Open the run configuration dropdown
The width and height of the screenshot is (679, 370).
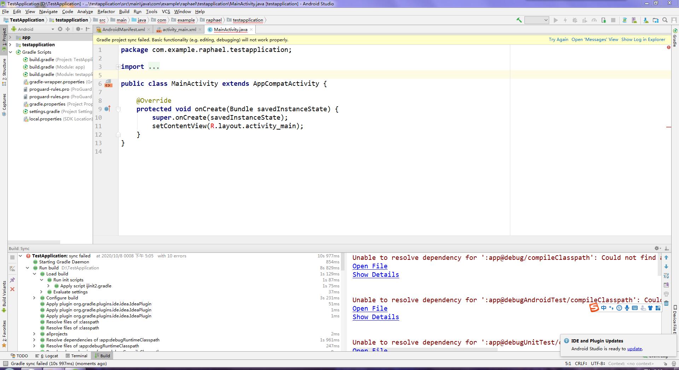(x=536, y=20)
